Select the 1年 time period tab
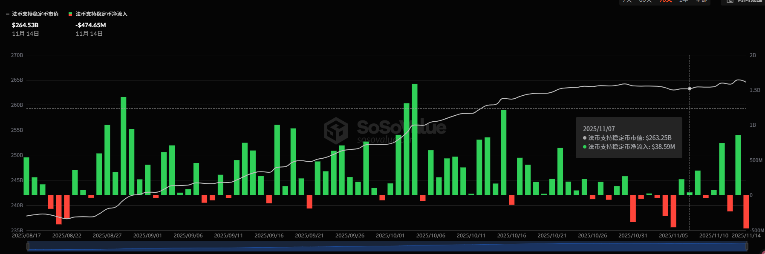This screenshot has height=254, width=765. [684, 1]
